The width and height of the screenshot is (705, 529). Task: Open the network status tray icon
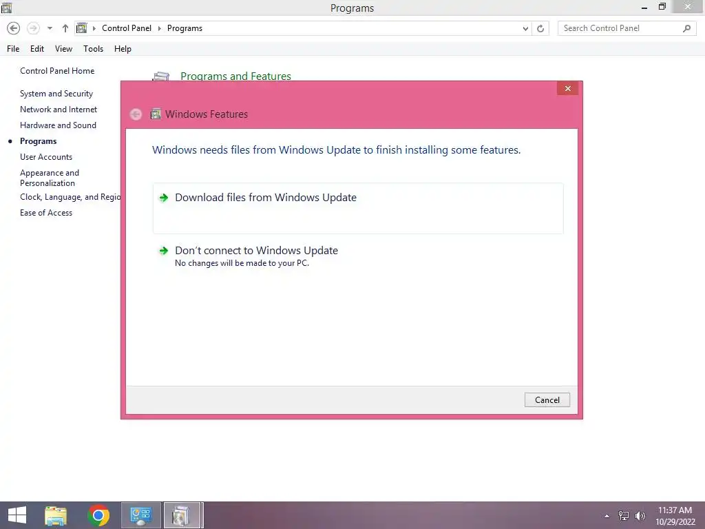[x=624, y=515]
